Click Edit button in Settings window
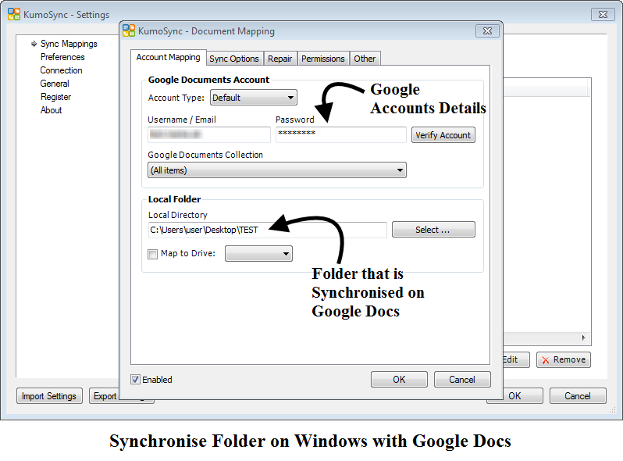 tap(516, 359)
